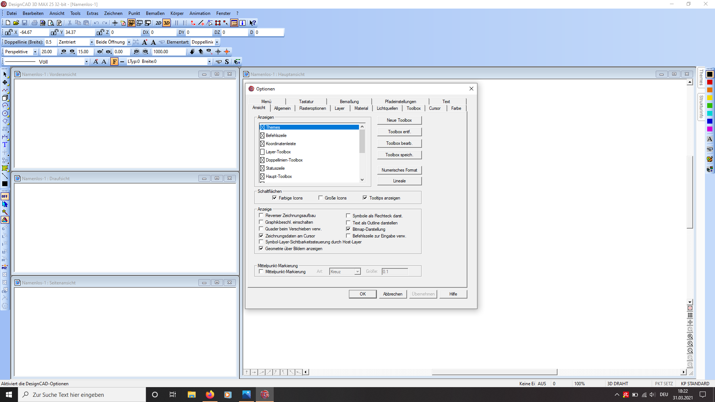This screenshot has height=402, width=715.
Task: Select the Text tool T in left toolbox
Action: point(5,145)
